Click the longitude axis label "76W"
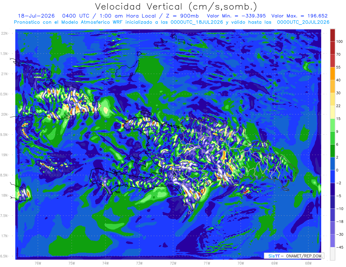 (x=38, y=263)
